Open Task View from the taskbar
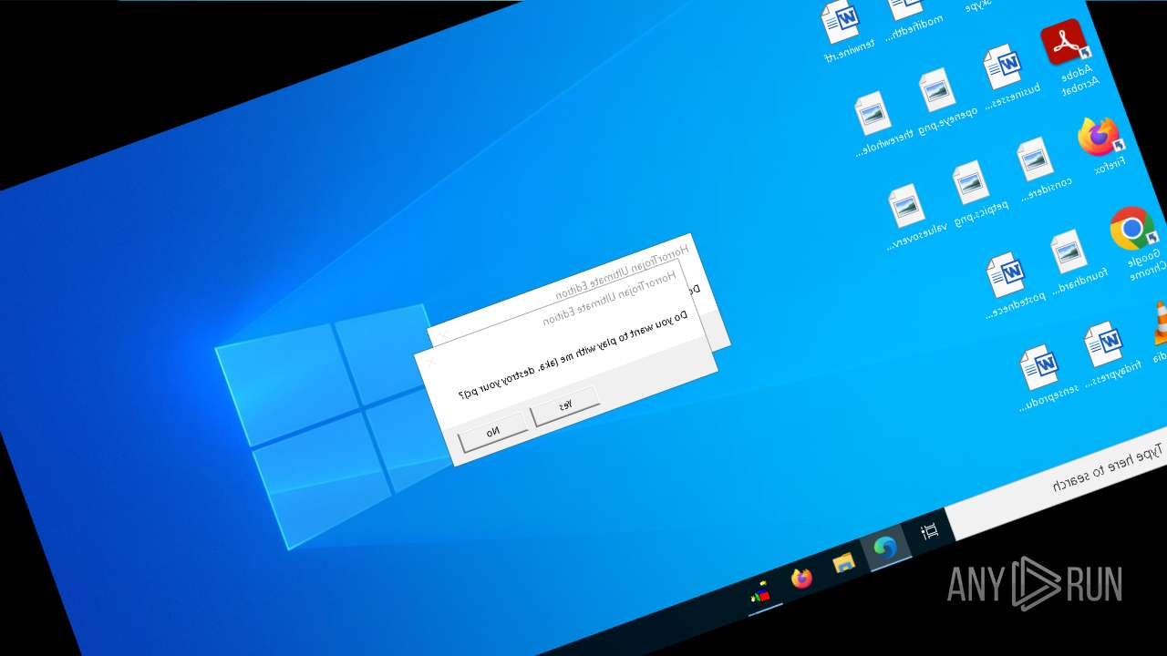 [930, 530]
